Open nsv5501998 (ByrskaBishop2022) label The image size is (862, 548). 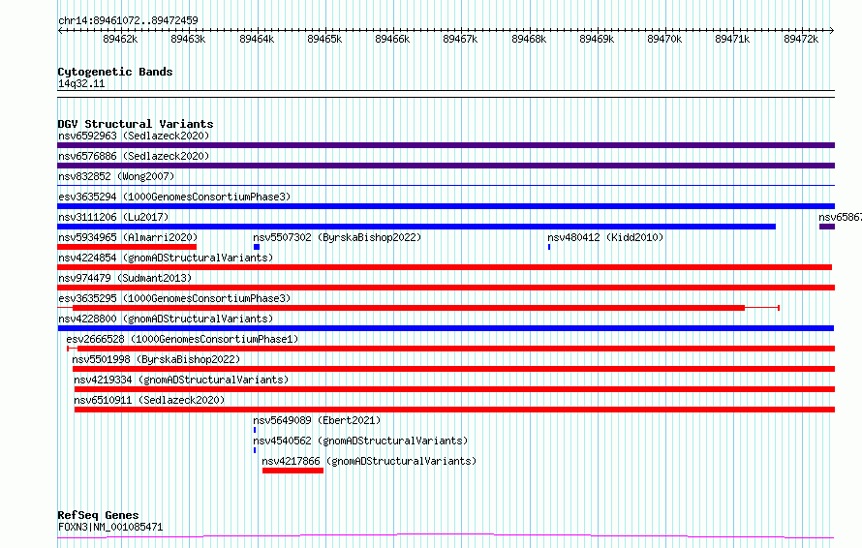click(x=156, y=359)
